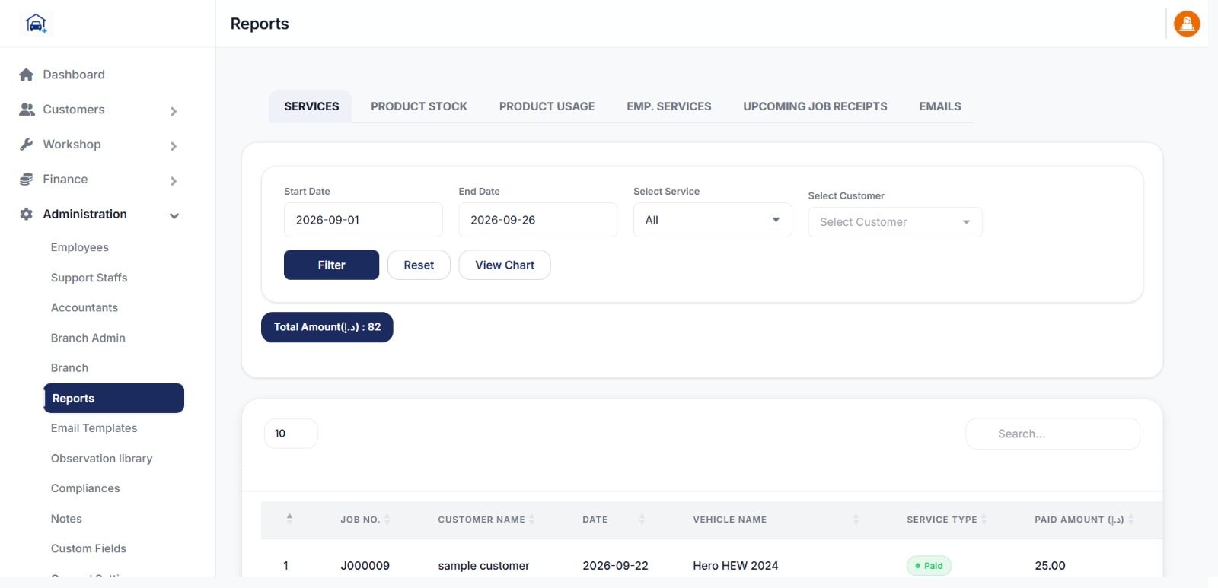1218x588 pixels.
Task: Click the Dashboard home icon
Action: tap(27, 75)
